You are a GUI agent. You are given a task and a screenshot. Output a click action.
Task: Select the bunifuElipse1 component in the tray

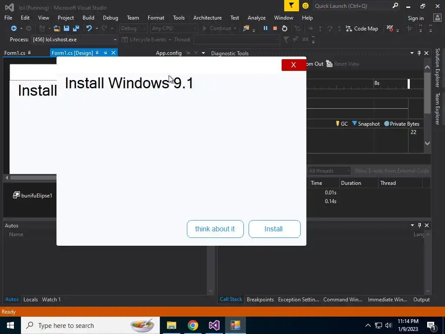pos(33,195)
